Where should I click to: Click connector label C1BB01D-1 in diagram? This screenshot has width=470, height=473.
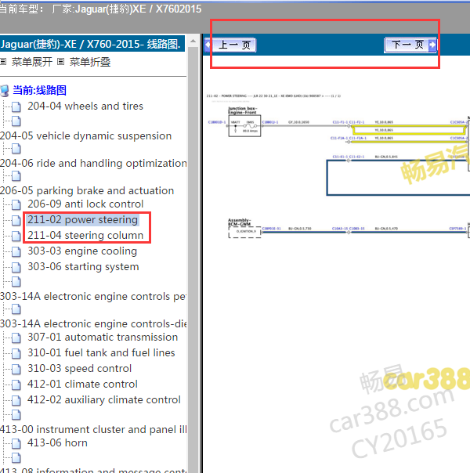[217, 122]
